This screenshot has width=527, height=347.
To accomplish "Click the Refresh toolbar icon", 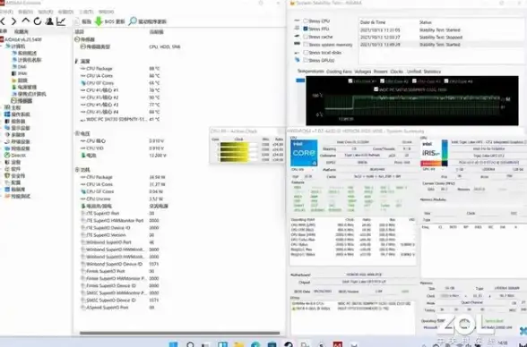I will tap(38, 21).
